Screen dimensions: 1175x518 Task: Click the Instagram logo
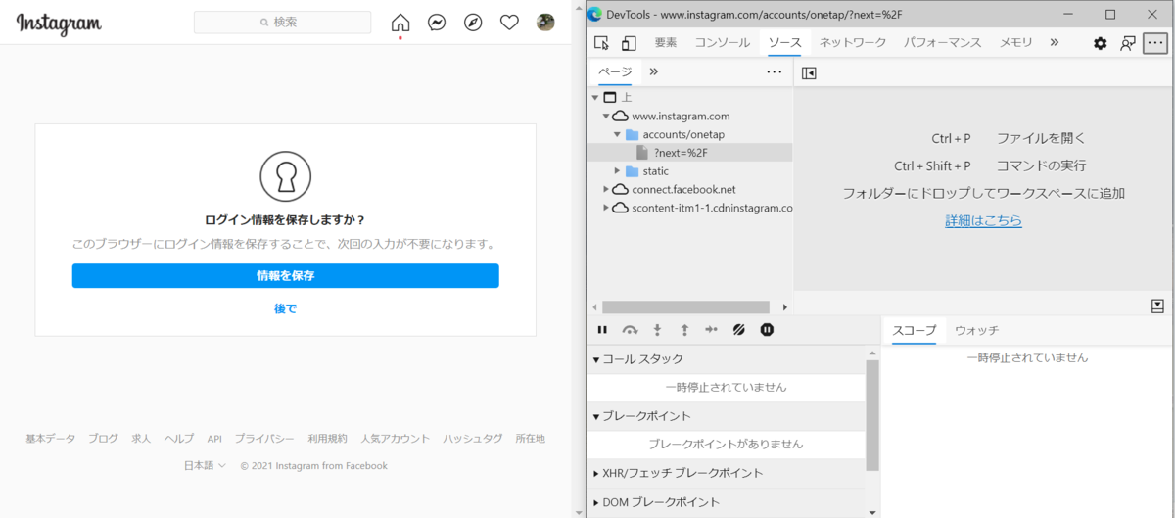pos(59,24)
